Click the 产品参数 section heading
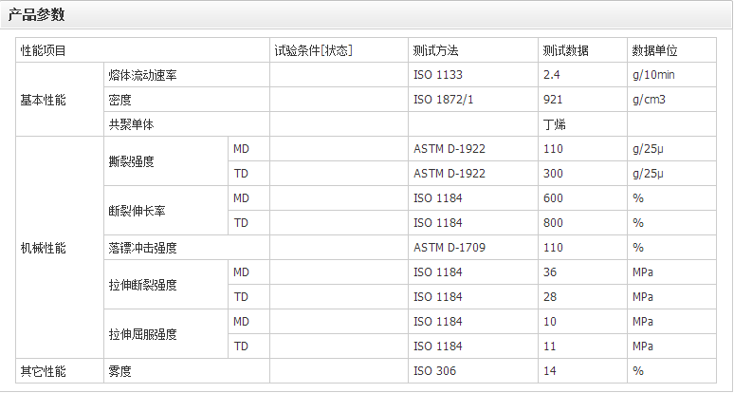Viewport: 734px width, 393px height. coord(36,15)
